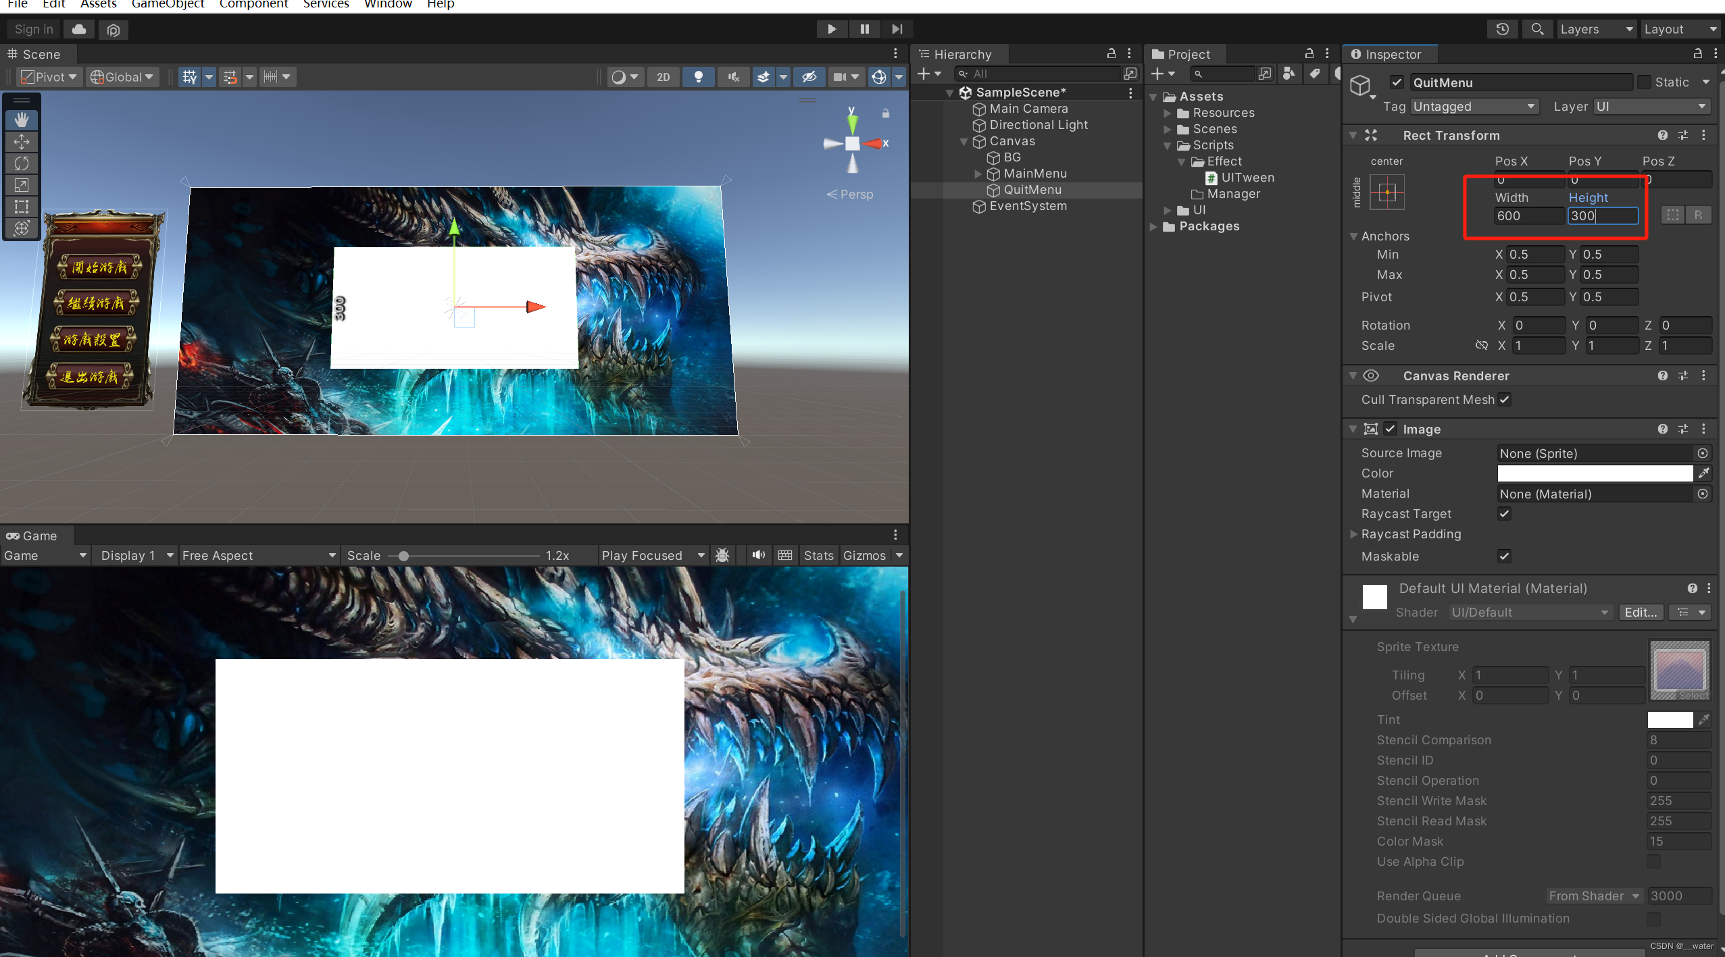Open Play Focused dropdown
The height and width of the screenshot is (957, 1725).
point(653,555)
